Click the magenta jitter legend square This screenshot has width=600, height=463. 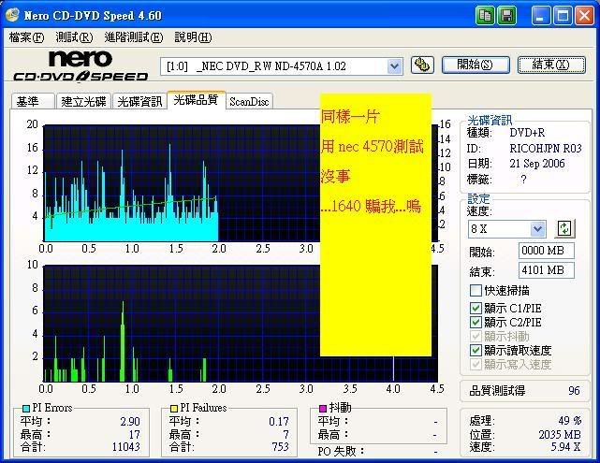pyautogui.click(x=322, y=409)
